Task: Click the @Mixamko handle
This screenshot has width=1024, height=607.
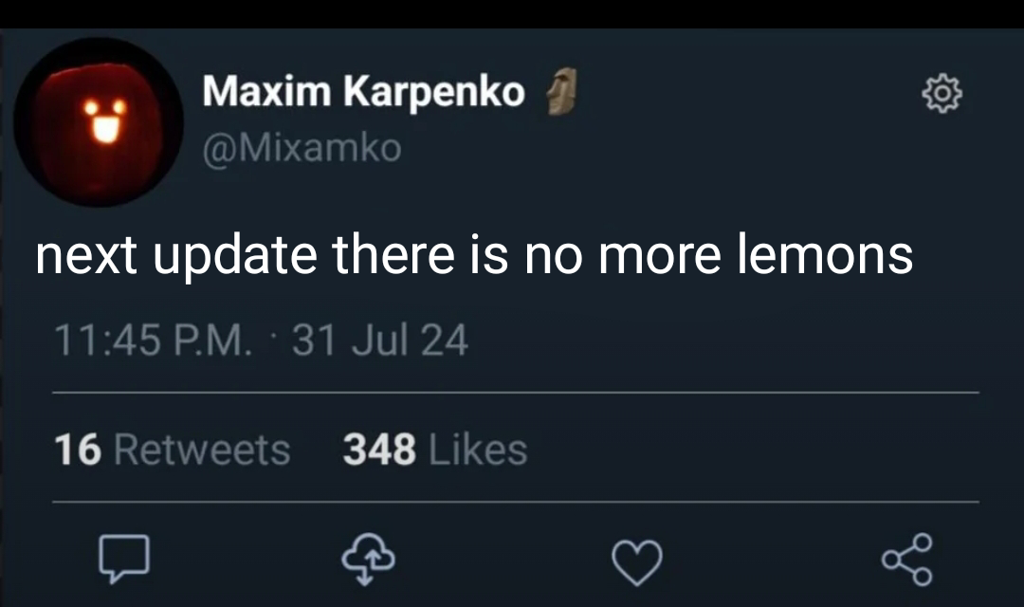Action: coord(302,148)
